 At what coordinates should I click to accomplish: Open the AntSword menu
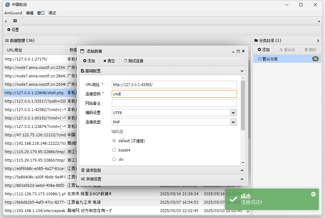click(x=13, y=13)
